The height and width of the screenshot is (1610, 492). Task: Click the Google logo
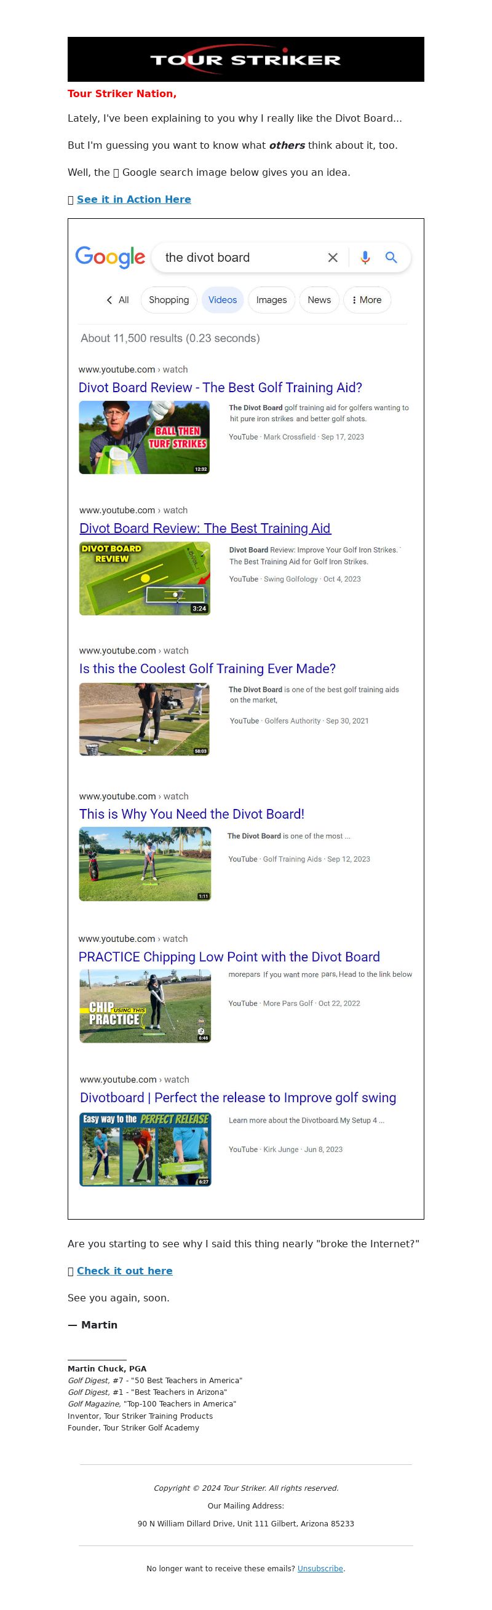110,257
